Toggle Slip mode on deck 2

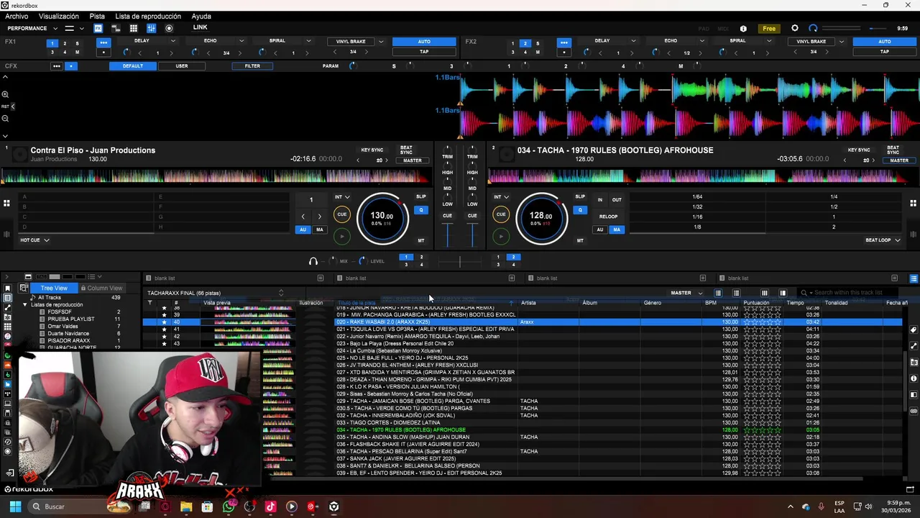pos(580,196)
